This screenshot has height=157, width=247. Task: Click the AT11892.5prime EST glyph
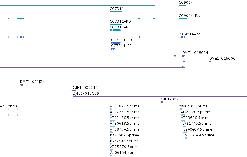coord(111,109)
